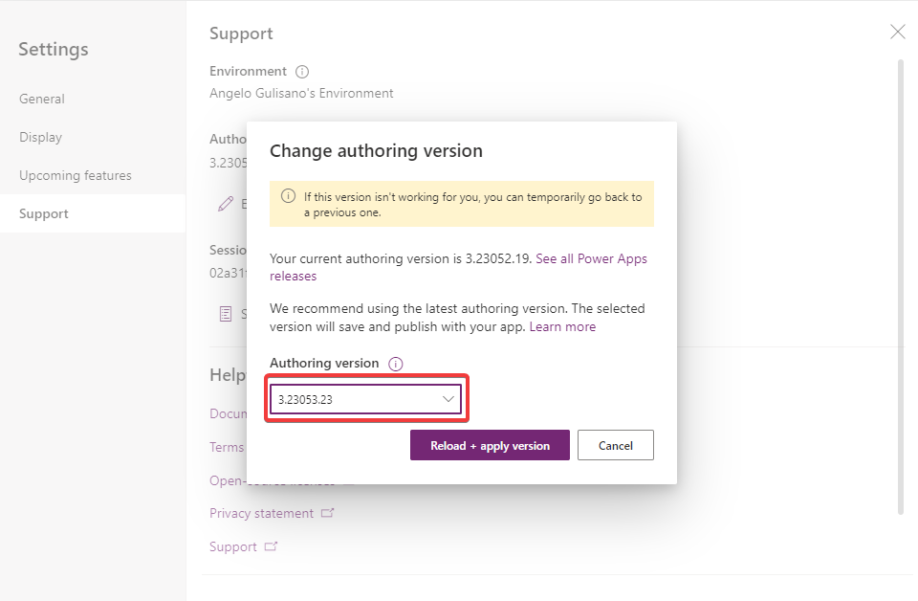Click the session details document icon
Image resolution: width=918 pixels, height=601 pixels.
(x=226, y=314)
